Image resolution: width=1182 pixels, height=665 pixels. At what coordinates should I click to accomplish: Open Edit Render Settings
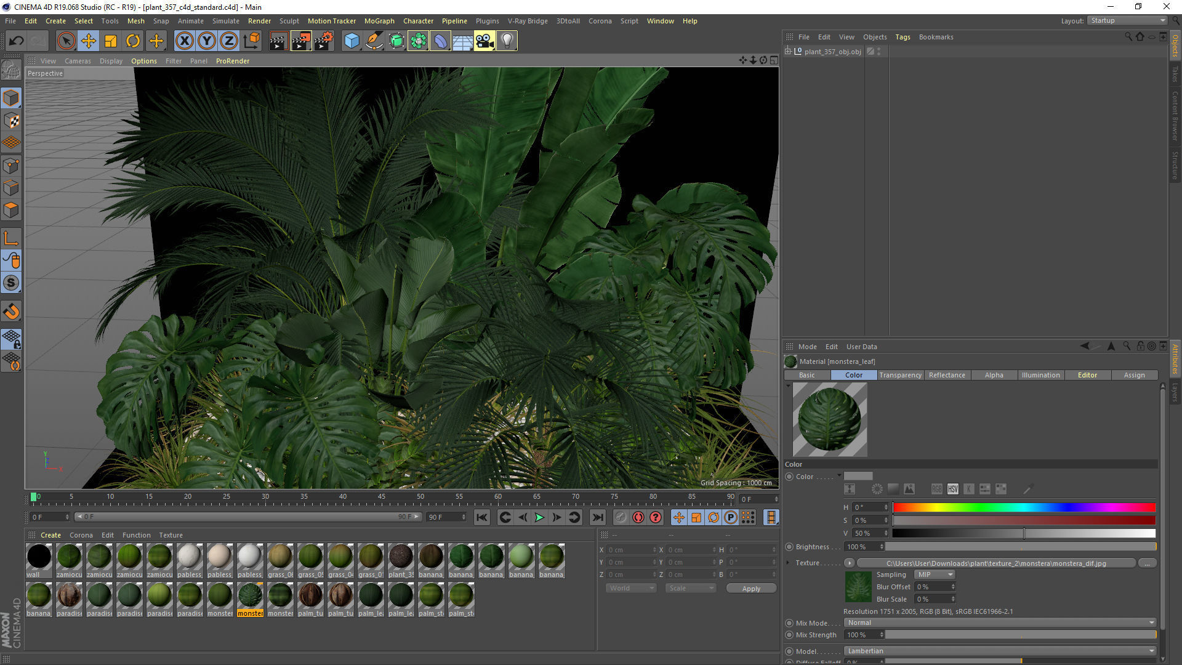(324, 41)
